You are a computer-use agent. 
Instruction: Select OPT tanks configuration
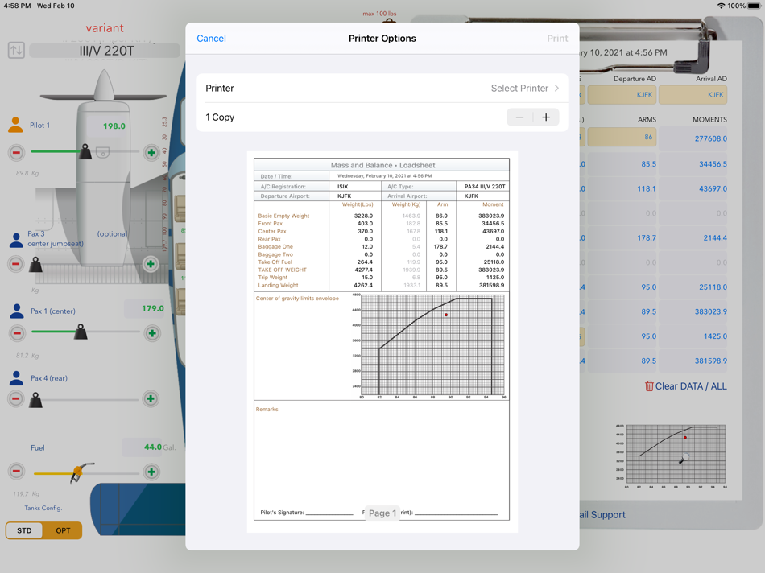[x=63, y=530]
